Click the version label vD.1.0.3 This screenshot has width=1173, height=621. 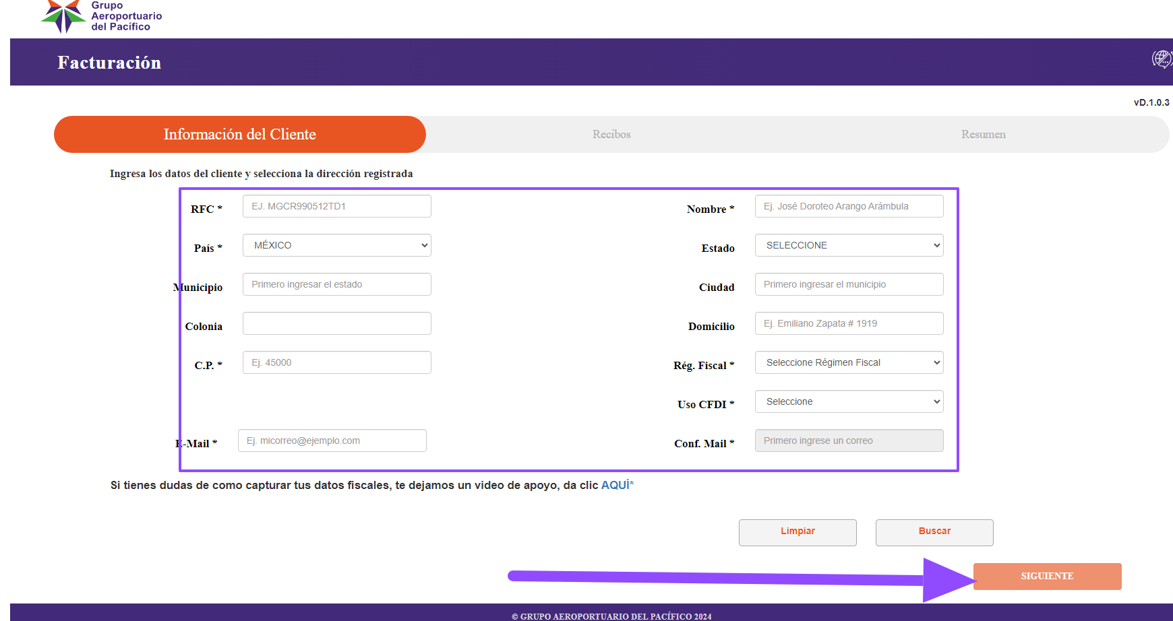coord(1151,102)
